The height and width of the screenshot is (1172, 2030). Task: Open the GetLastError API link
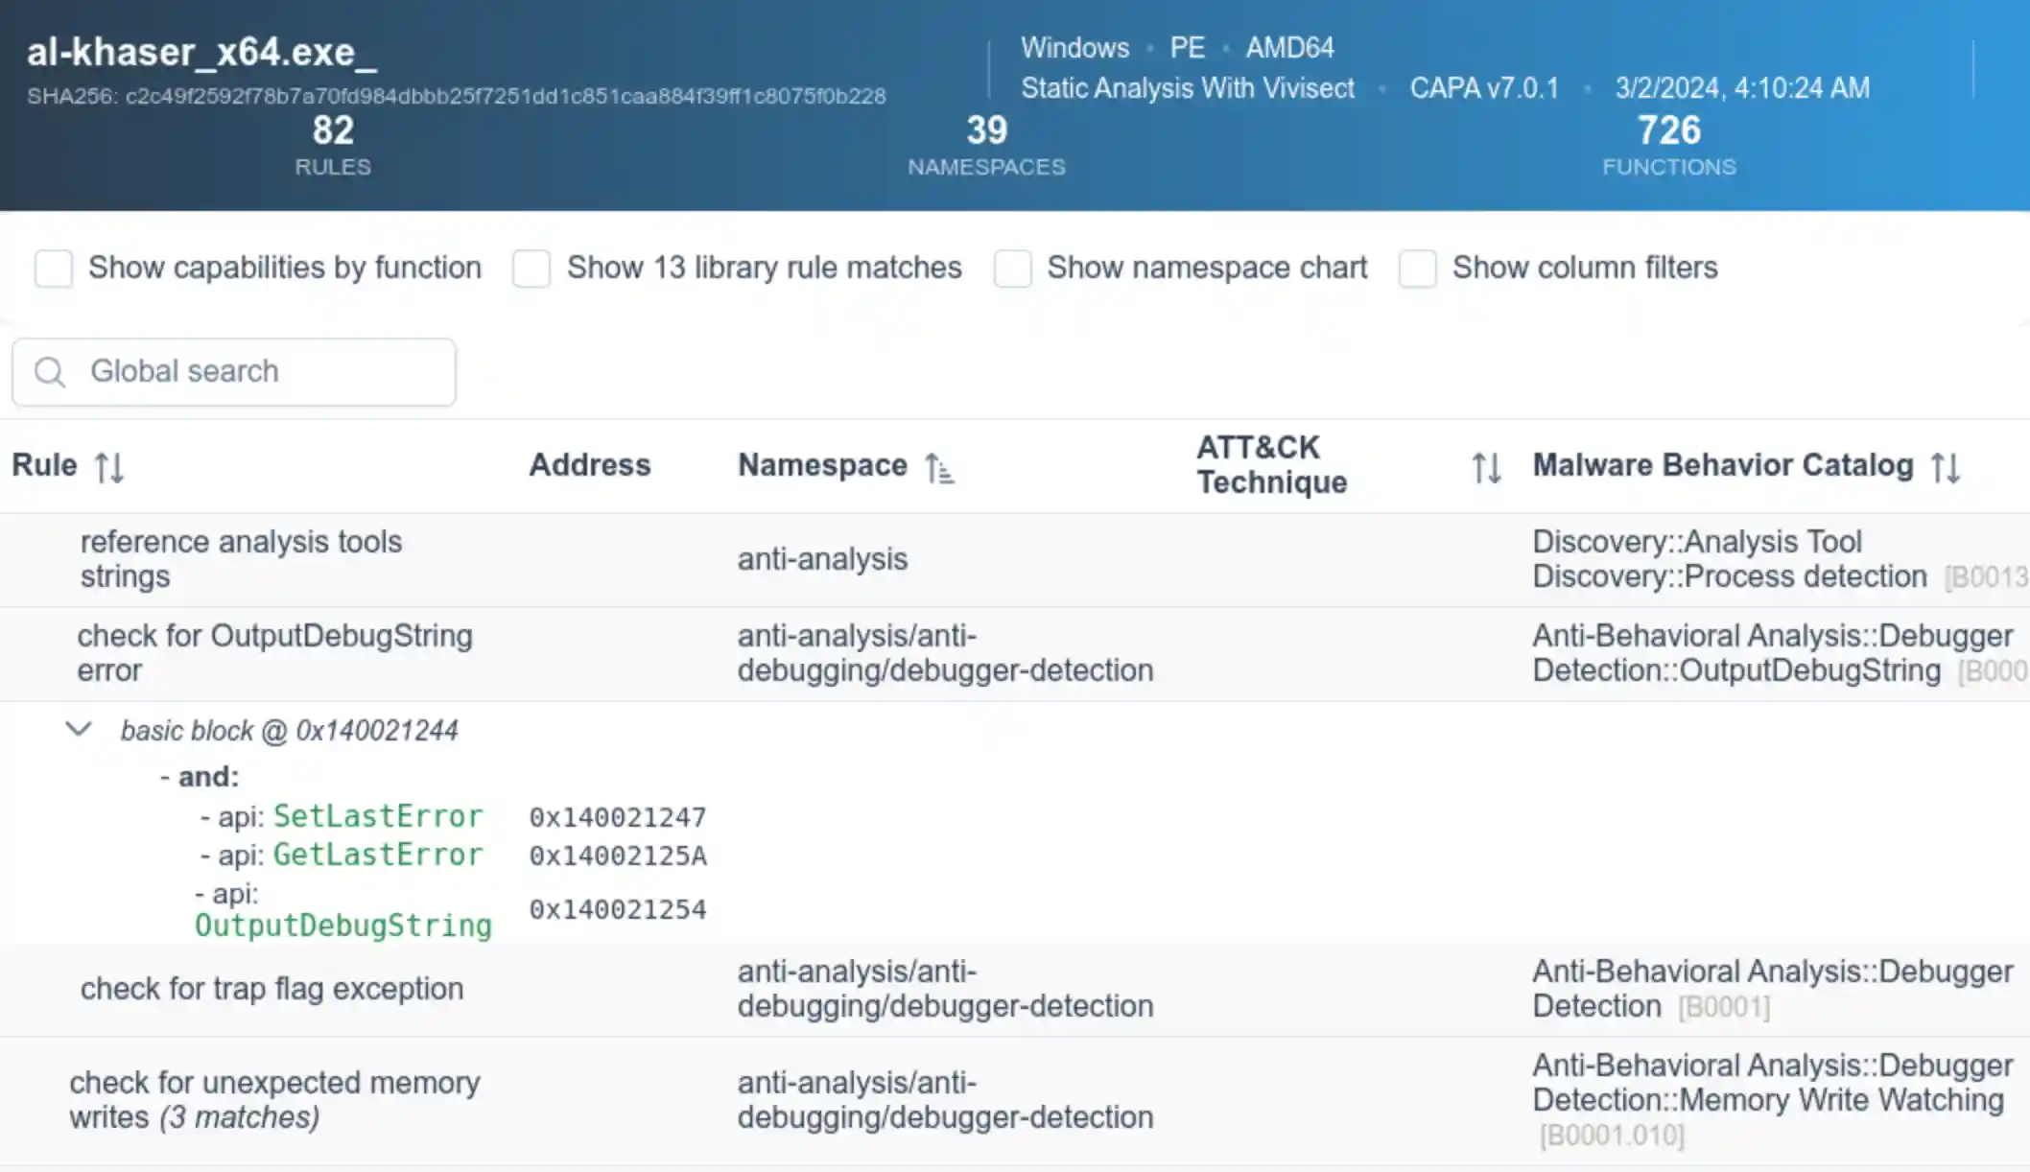378,855
